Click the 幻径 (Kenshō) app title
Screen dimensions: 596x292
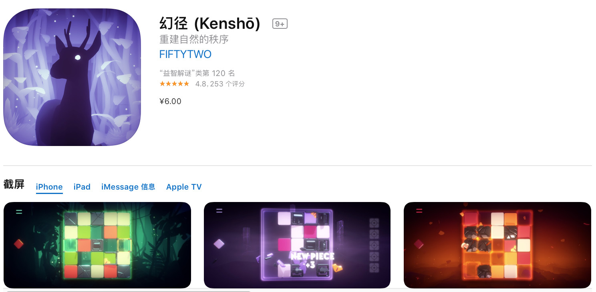210,24
